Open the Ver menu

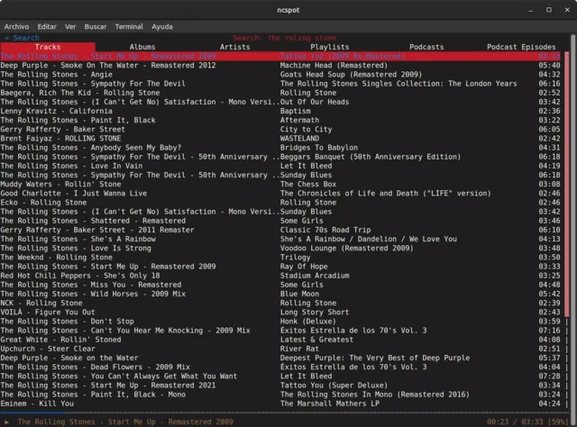[x=70, y=26]
